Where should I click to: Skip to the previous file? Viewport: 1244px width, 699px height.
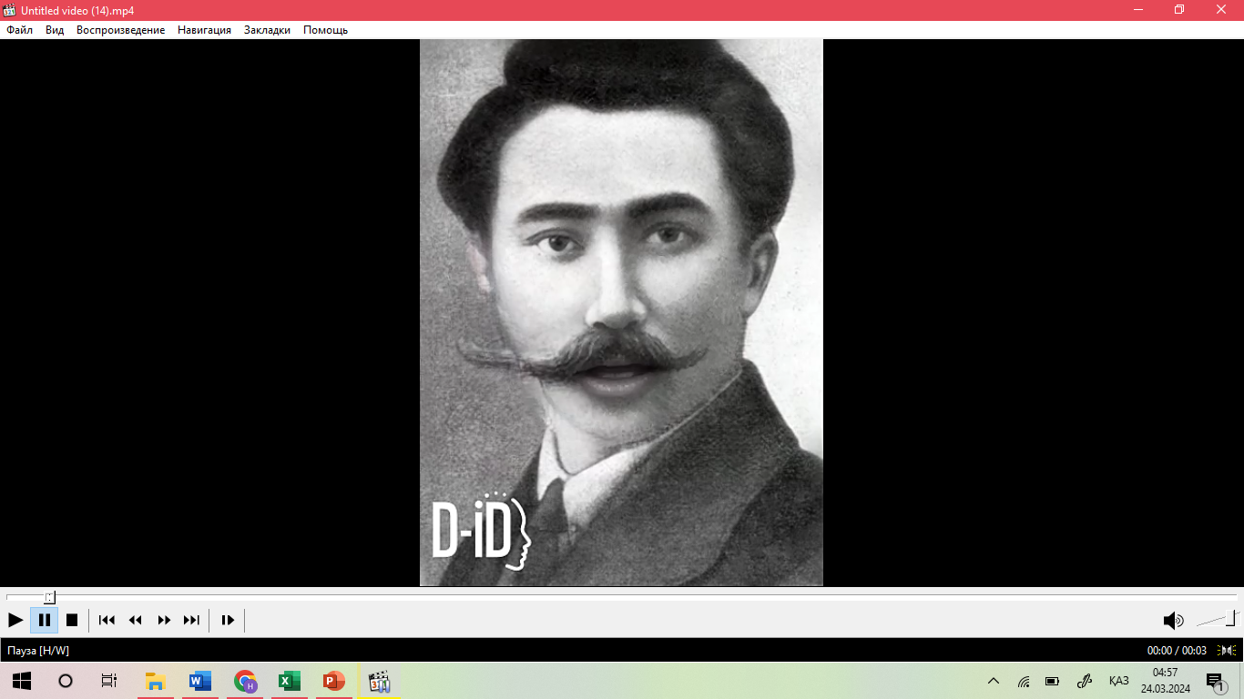click(107, 620)
